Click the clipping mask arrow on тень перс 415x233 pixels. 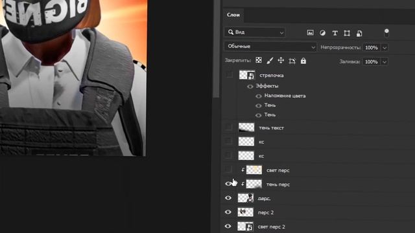pos(243,184)
